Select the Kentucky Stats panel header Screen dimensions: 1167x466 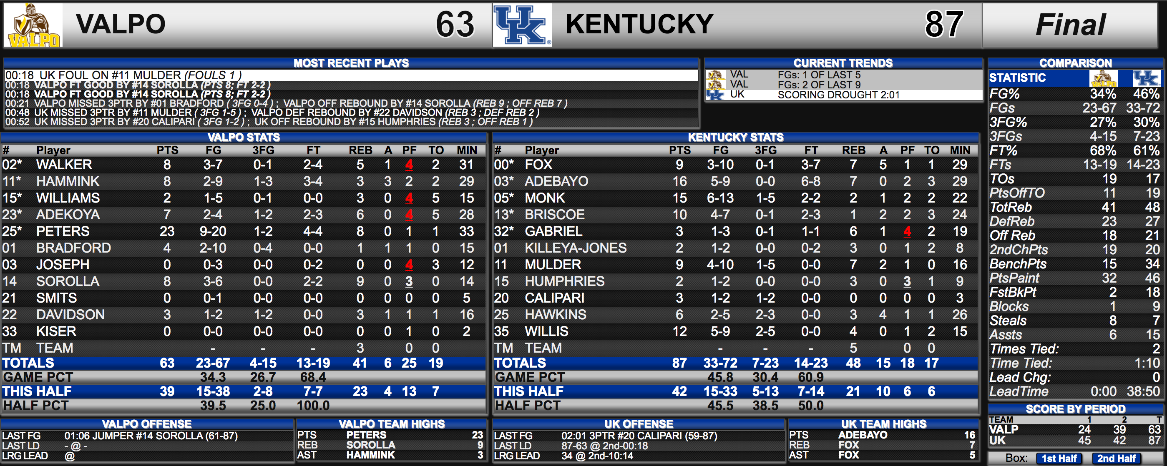tap(735, 137)
